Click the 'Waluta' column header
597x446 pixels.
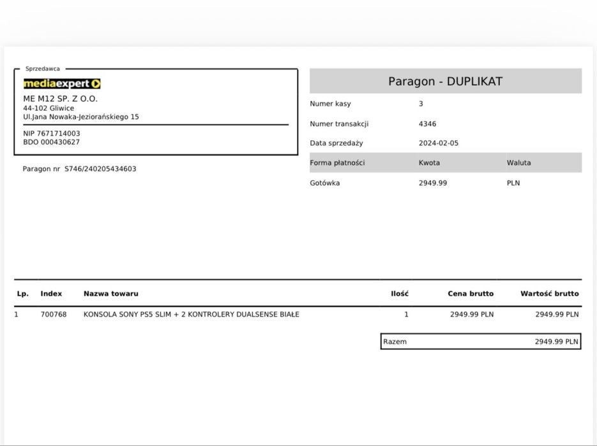[x=518, y=162]
